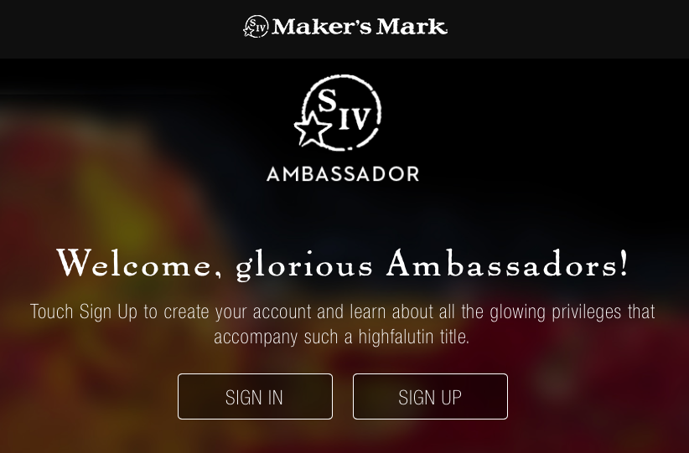Click the word "Ambassadors!" in the heading
Viewport: 689px width, 453px height.
click(507, 262)
